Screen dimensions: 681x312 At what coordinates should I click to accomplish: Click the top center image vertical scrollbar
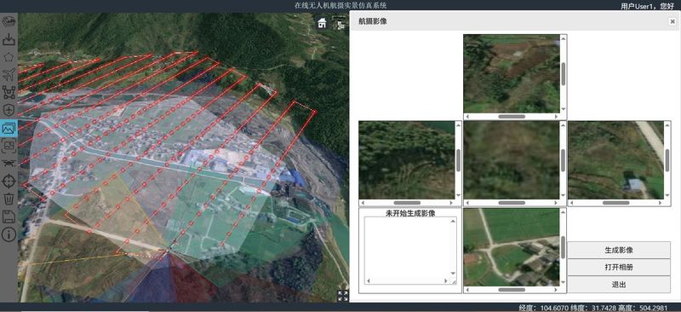coord(564,73)
